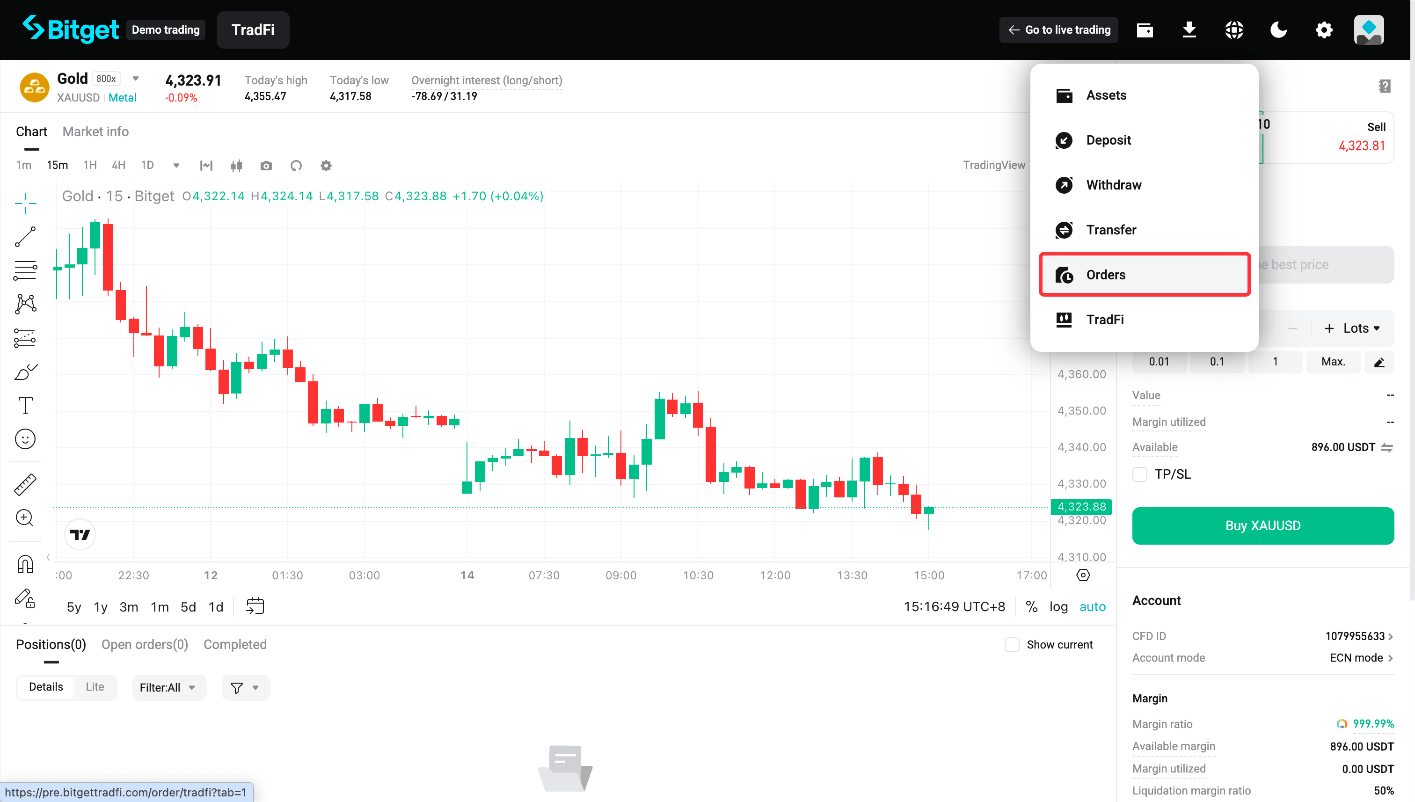Check the Show current checkbox

pyautogui.click(x=1012, y=644)
